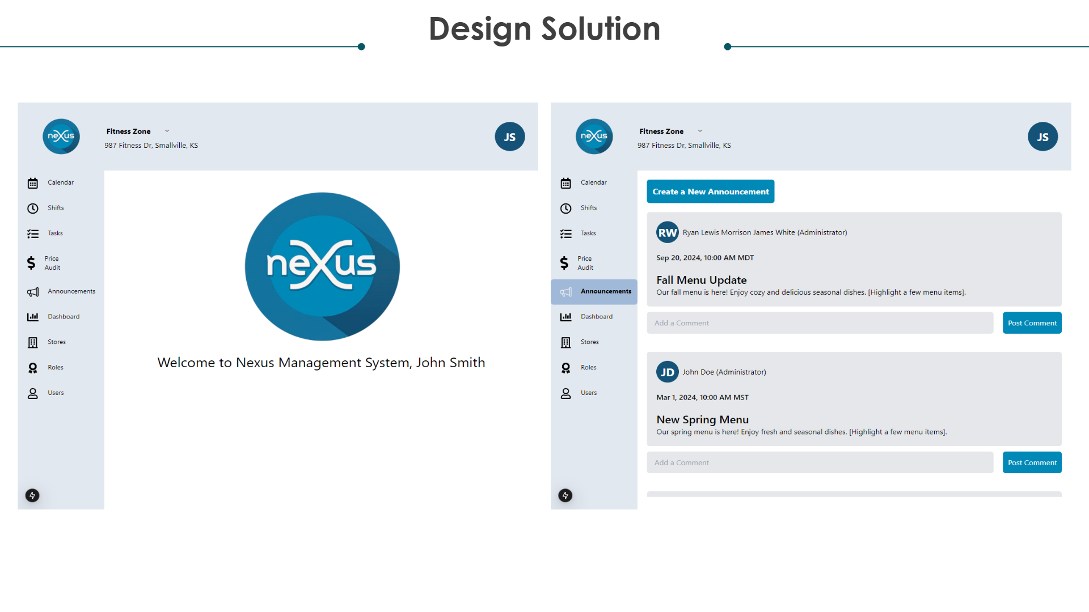Click the Shifts clock icon in right sidebar

point(565,209)
